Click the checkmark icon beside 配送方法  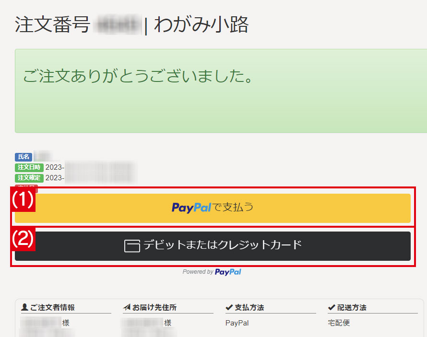332,307
